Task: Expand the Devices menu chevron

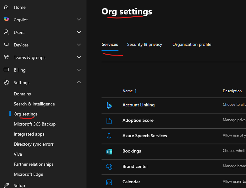Action: coord(79,45)
